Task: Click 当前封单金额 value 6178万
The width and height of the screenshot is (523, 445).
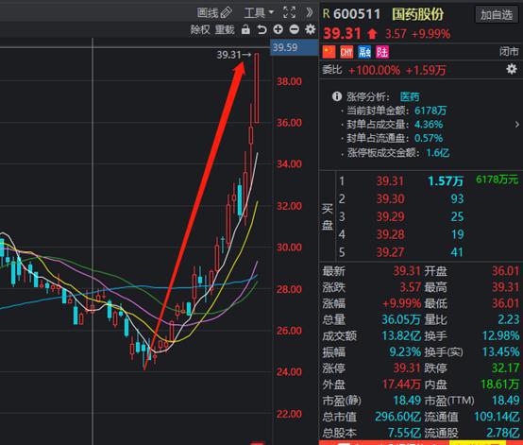Action: click(430, 111)
